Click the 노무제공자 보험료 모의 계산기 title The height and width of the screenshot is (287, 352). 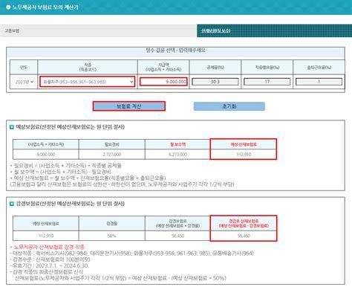coord(45,7)
